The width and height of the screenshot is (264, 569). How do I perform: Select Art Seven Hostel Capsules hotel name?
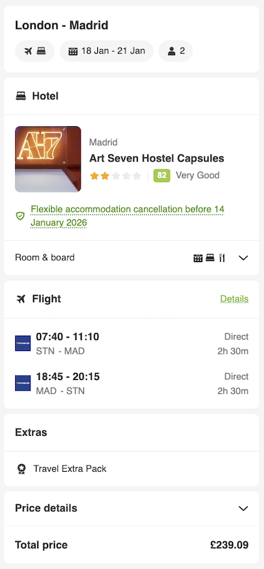click(x=156, y=158)
